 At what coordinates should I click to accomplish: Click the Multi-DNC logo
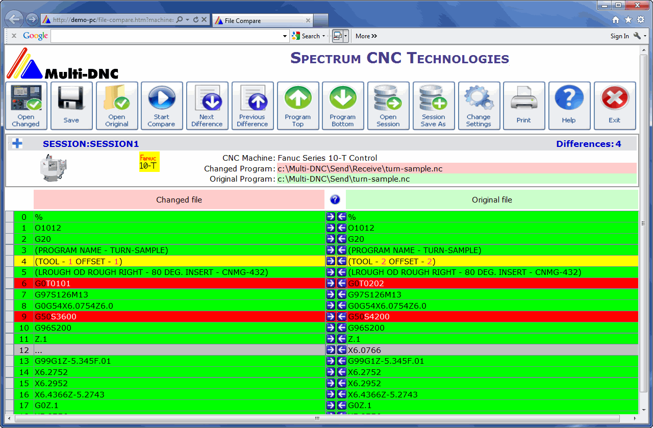(63, 64)
